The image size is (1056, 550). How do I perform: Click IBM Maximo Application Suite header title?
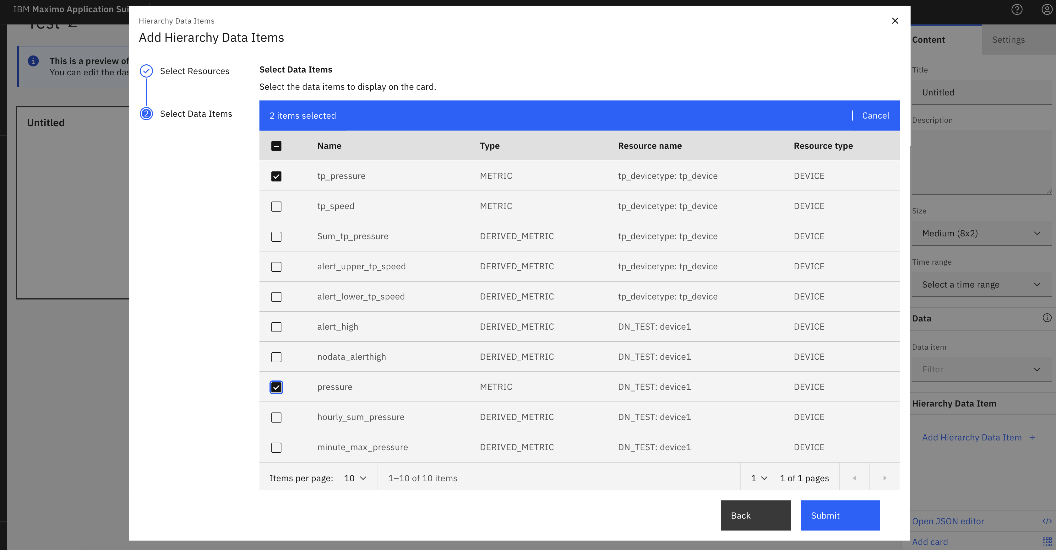[x=71, y=9]
